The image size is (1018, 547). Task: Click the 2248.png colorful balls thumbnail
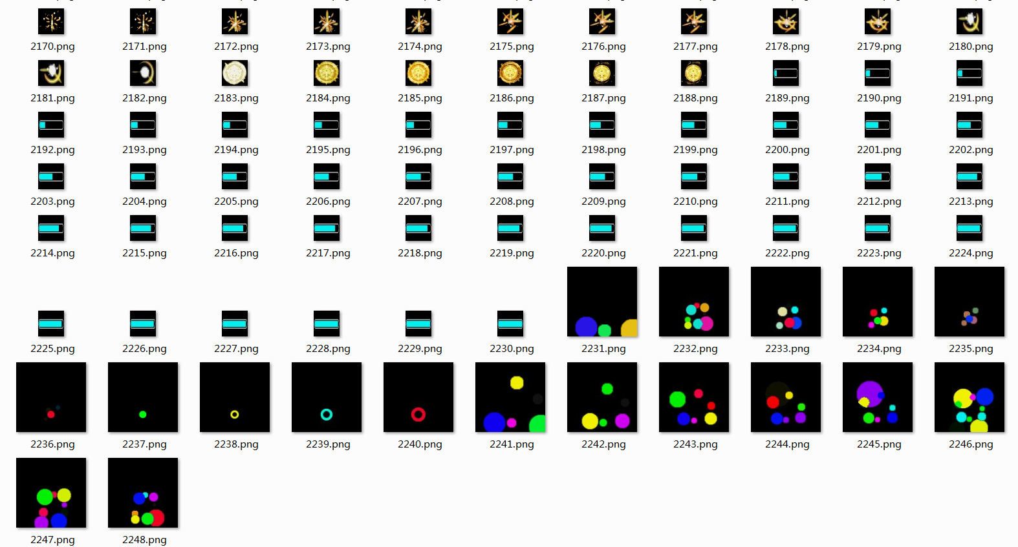[x=143, y=493]
